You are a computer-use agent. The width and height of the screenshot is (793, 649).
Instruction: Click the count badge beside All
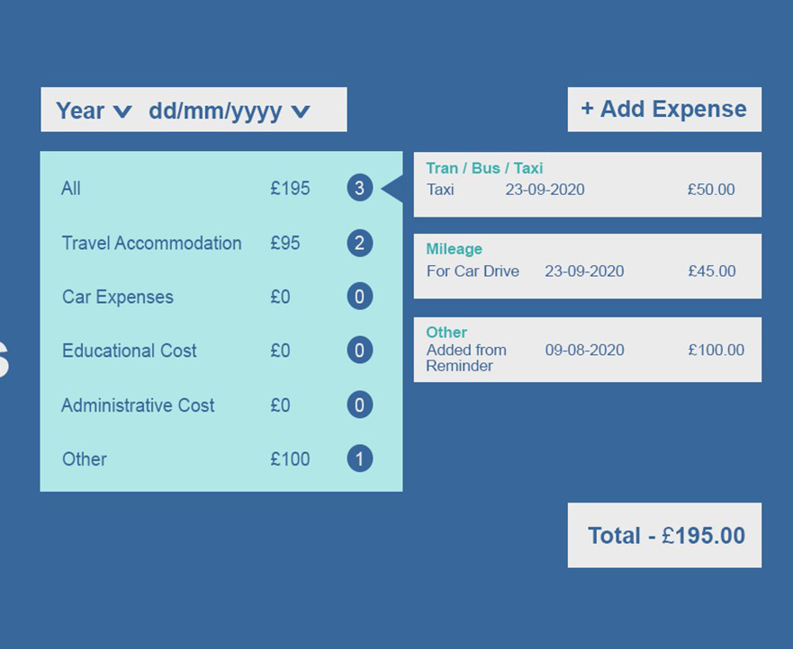pyautogui.click(x=359, y=188)
